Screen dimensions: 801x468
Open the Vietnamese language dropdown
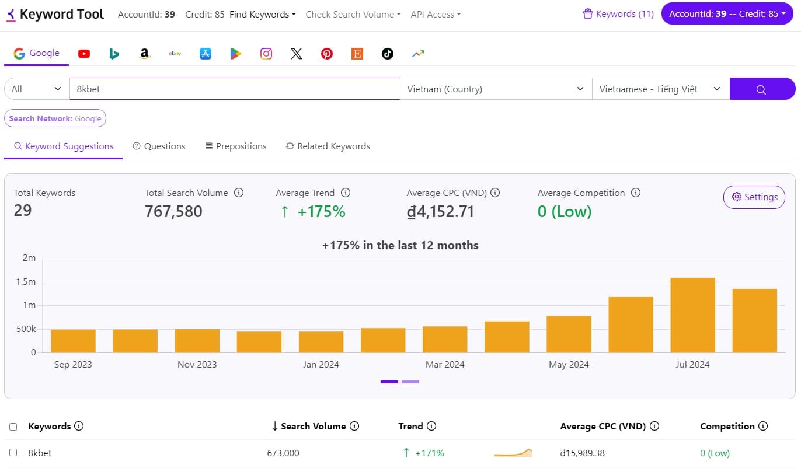[x=660, y=89]
